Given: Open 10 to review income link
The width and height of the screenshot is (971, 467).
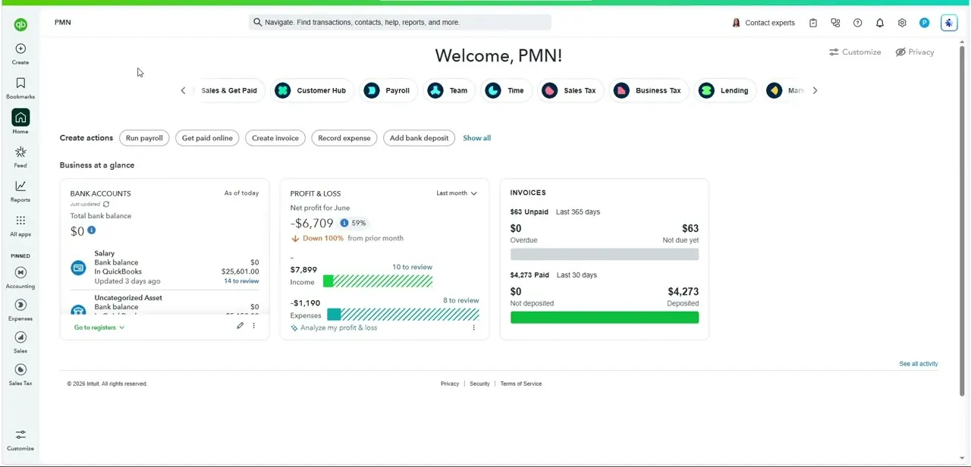Looking at the screenshot, I should [x=412, y=267].
